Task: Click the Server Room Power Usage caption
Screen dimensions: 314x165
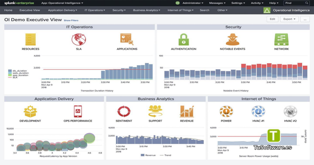Action: point(259,156)
